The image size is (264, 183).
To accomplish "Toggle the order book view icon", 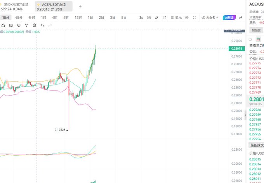I will click(x=258, y=39).
